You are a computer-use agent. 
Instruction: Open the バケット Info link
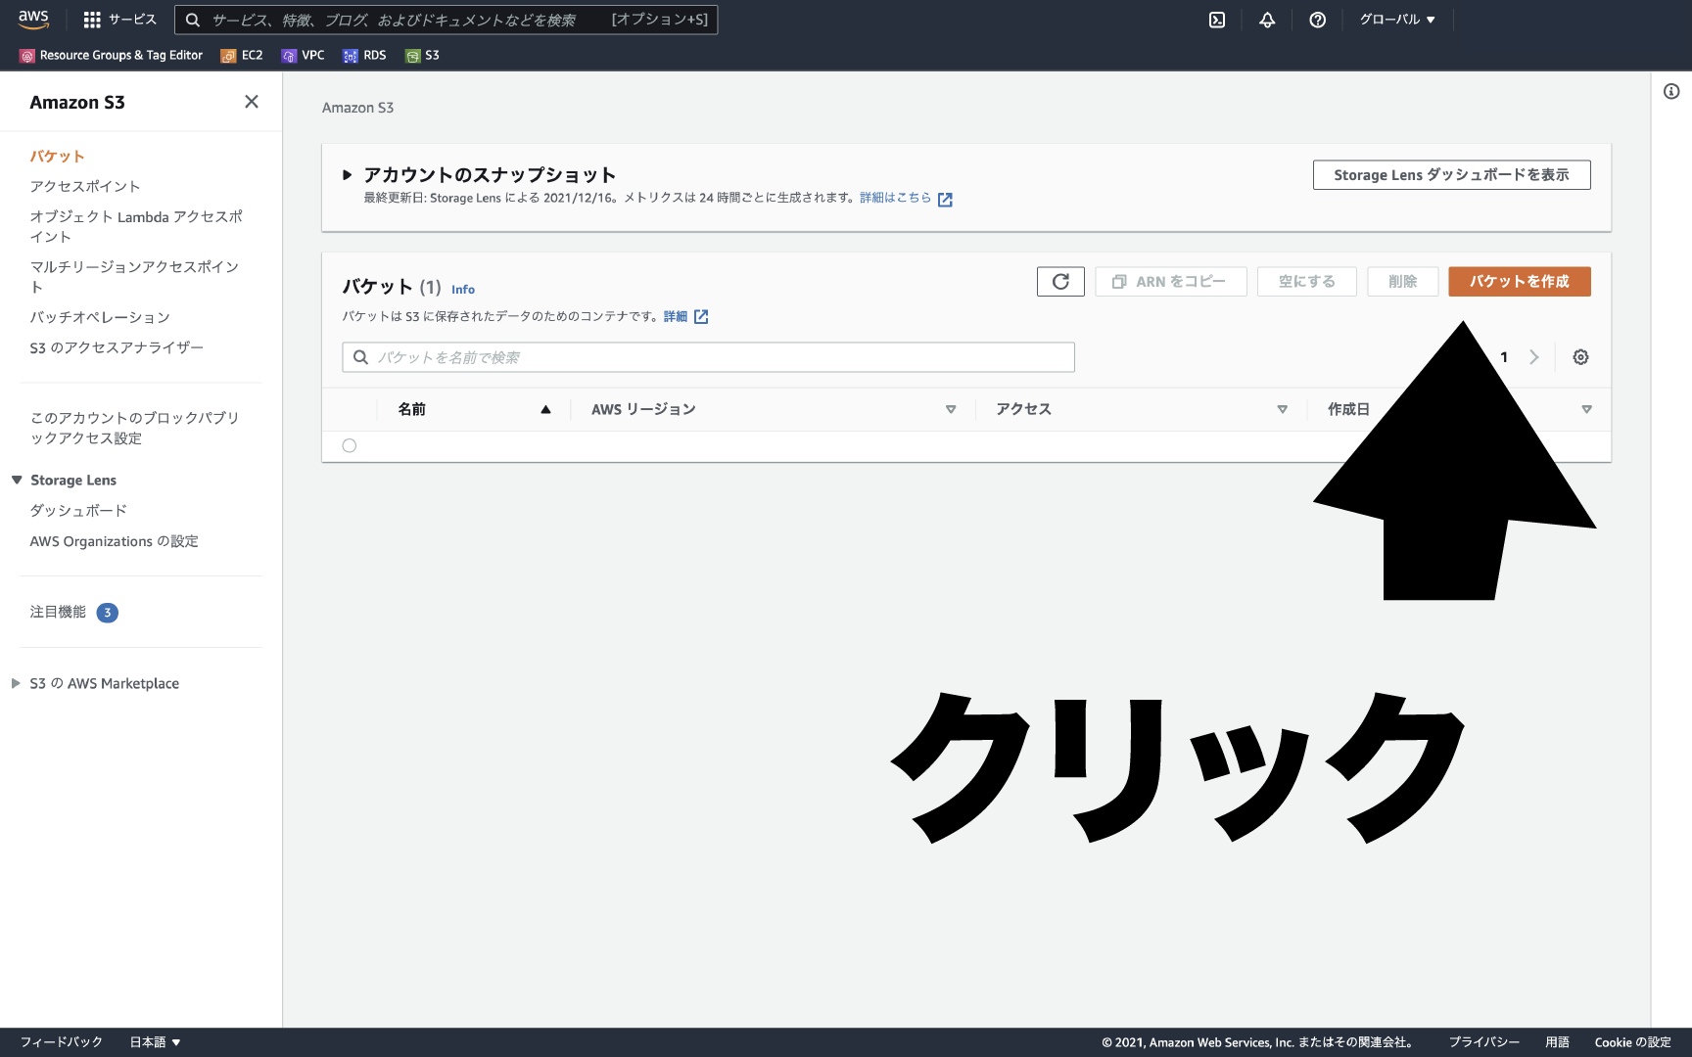point(463,290)
